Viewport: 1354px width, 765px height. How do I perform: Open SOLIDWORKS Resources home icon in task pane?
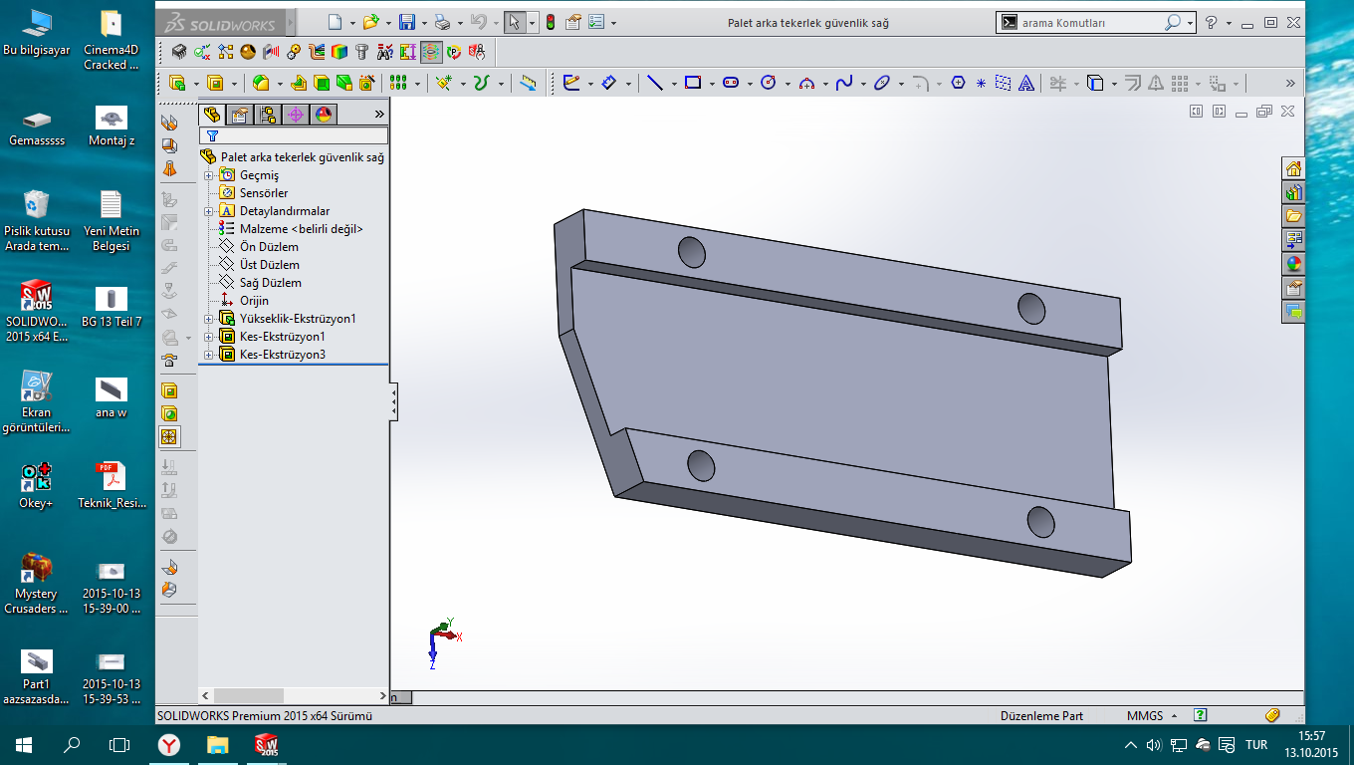tap(1293, 168)
